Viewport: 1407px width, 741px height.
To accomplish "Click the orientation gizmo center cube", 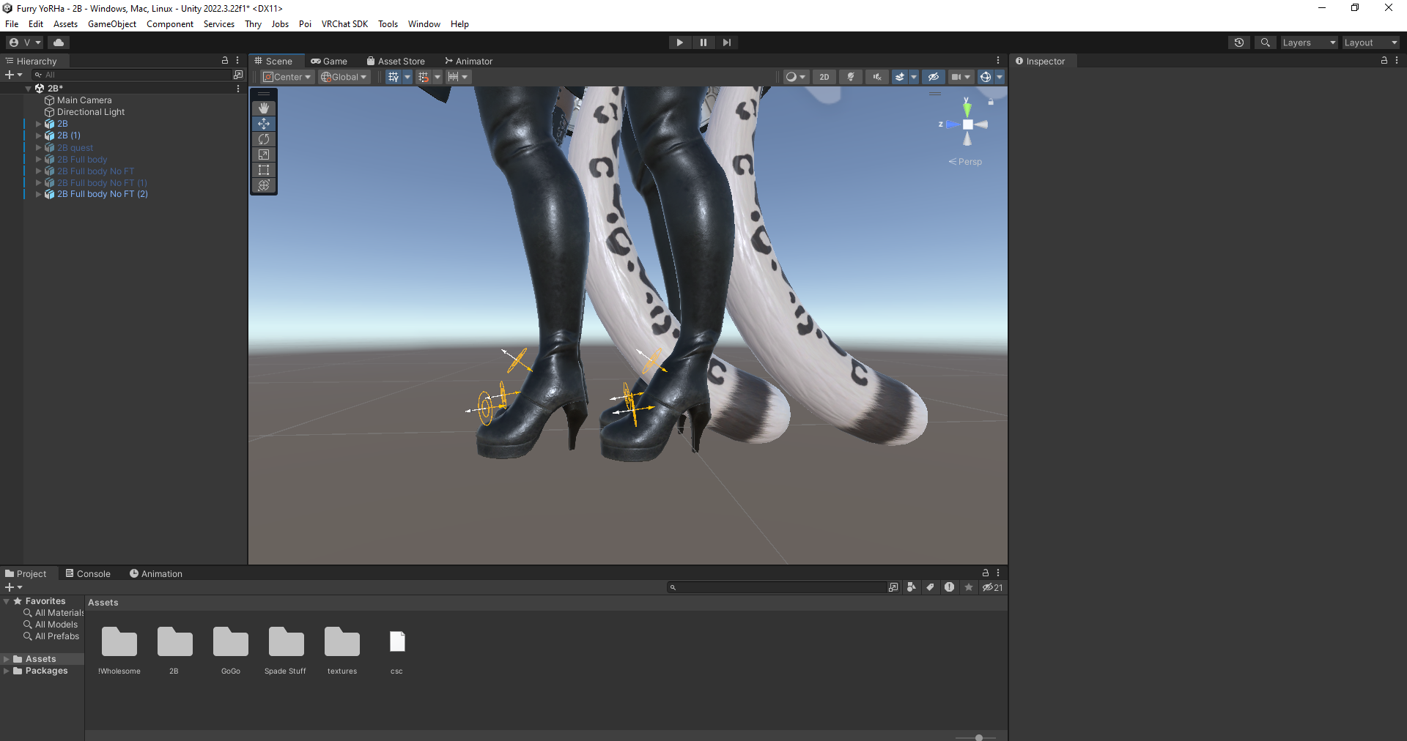I will [x=967, y=124].
